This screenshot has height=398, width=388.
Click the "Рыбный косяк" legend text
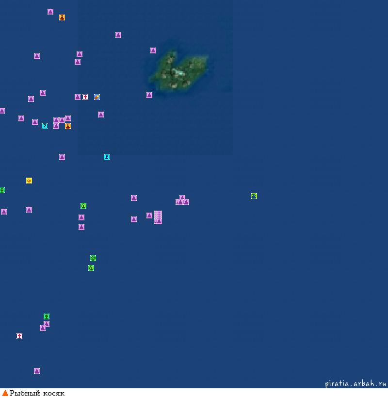pyautogui.click(x=37, y=393)
